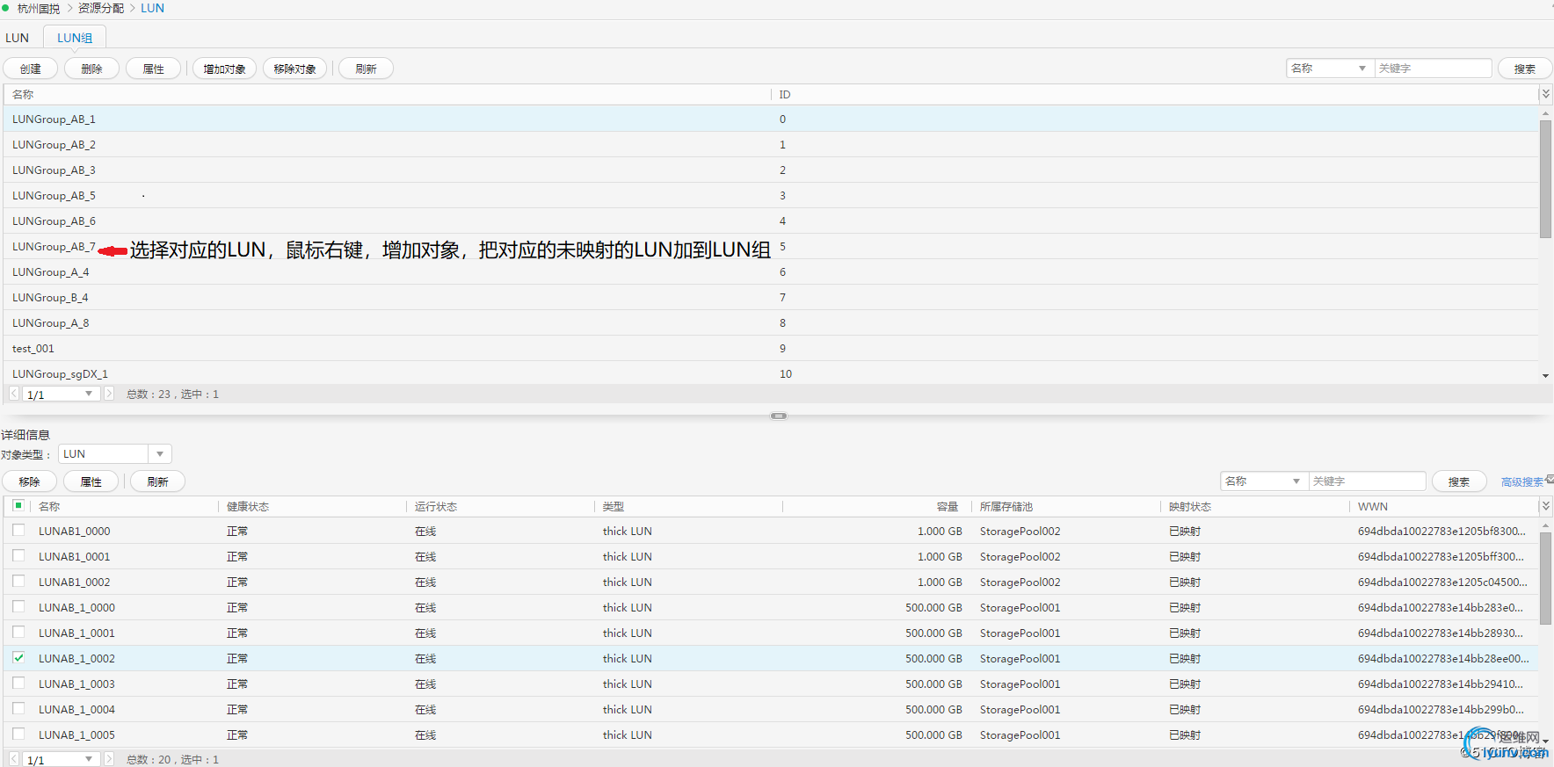Click the splitter handle above 详细信息
The height and width of the screenshot is (767, 1554).
tap(779, 416)
